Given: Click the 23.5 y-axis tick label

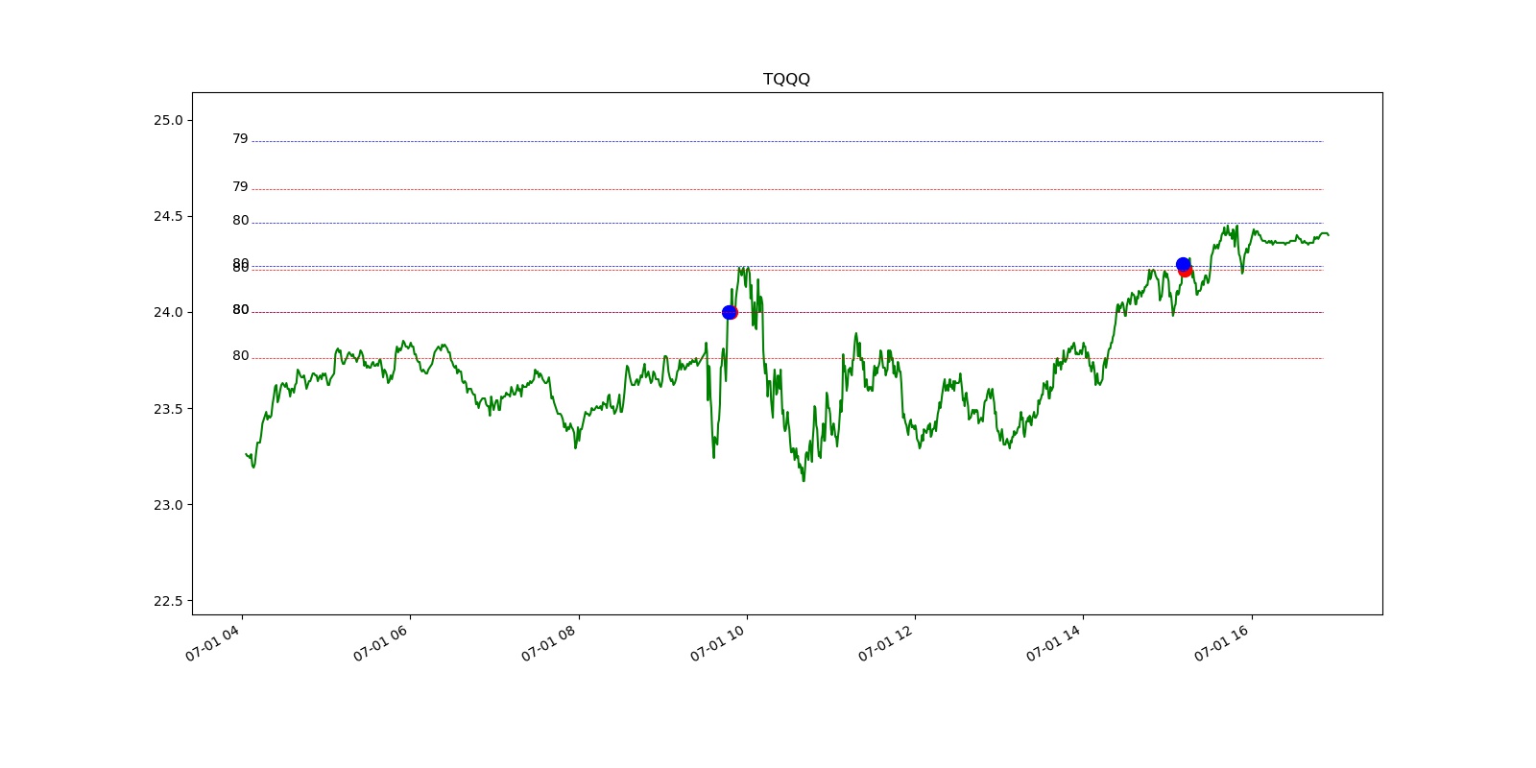Looking at the screenshot, I should (167, 408).
